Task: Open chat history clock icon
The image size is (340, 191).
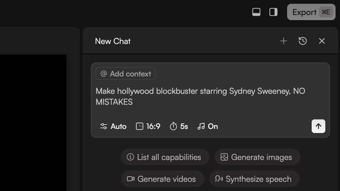Action: 302,41
